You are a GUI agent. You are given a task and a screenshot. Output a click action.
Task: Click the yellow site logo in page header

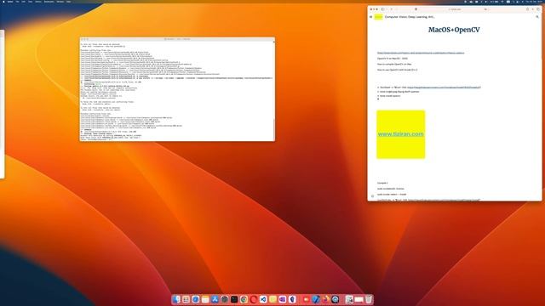378,17
